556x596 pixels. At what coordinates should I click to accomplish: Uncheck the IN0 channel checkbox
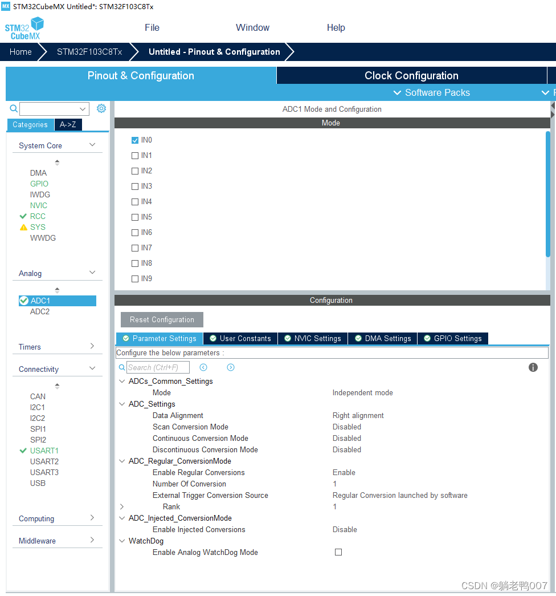[135, 140]
